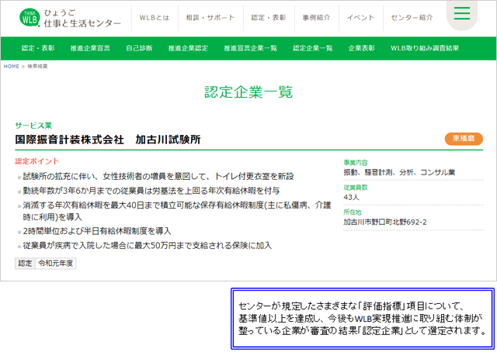Image resolution: width=497 pixels, height=359 pixels.
Task: Click the 認定ポイント heading
Action: [37, 161]
